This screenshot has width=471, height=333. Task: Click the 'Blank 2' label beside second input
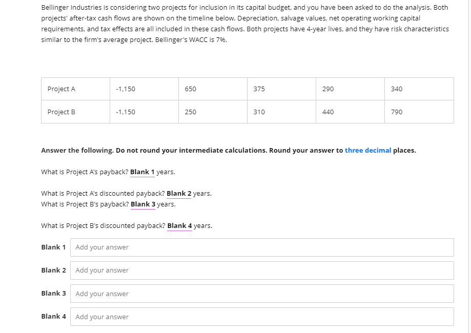[53, 270]
